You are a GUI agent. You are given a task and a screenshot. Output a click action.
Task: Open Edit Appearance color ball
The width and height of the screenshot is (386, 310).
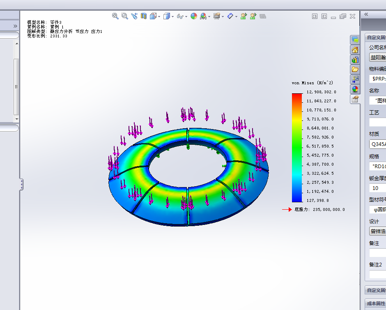point(194,16)
